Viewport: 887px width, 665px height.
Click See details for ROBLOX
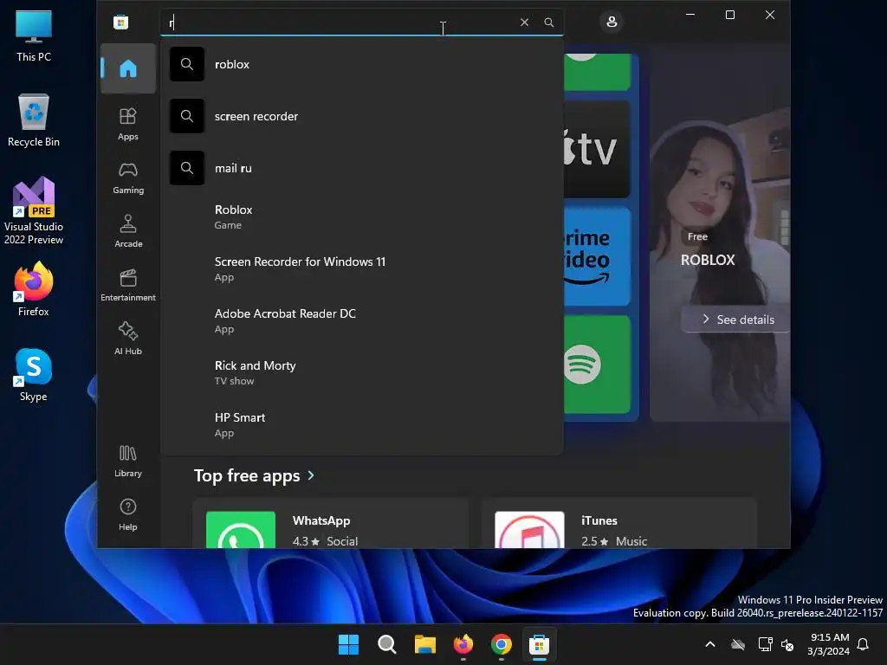(738, 320)
